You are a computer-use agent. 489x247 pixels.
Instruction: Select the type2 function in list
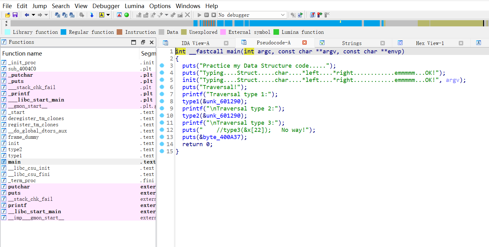[15, 150]
